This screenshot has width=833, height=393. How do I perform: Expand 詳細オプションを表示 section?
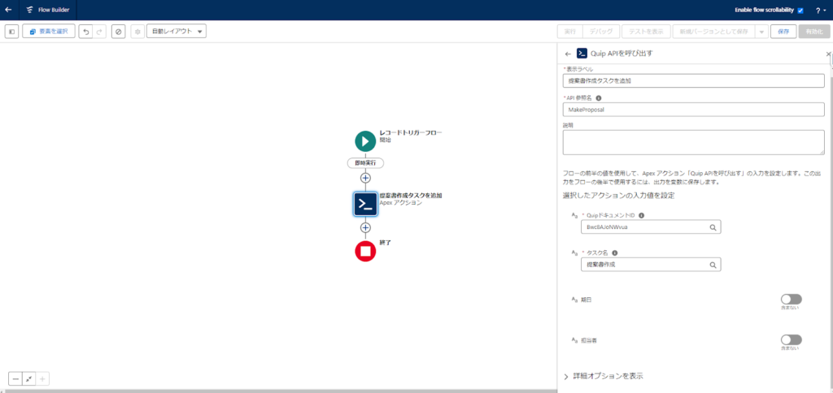[x=608, y=376]
